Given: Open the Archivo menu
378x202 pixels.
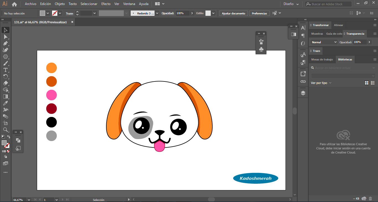Looking at the screenshot, I should 30,4.
